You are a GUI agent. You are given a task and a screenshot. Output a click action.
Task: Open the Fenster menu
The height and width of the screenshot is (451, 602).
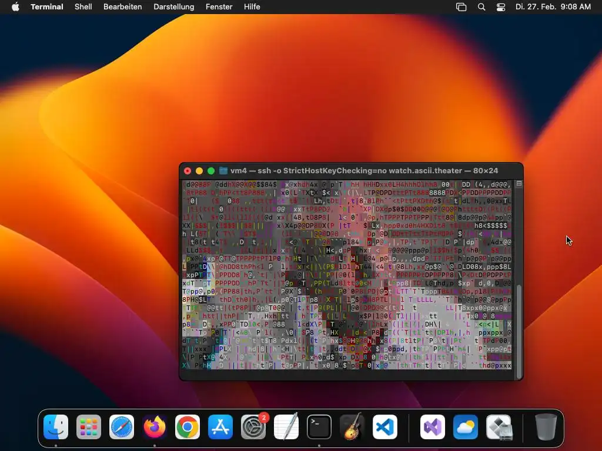[x=219, y=7]
